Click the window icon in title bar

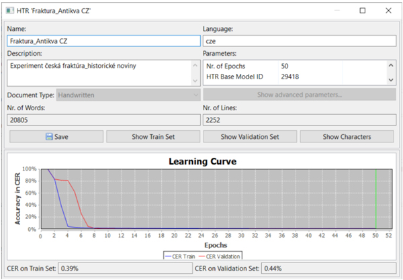pos(10,11)
